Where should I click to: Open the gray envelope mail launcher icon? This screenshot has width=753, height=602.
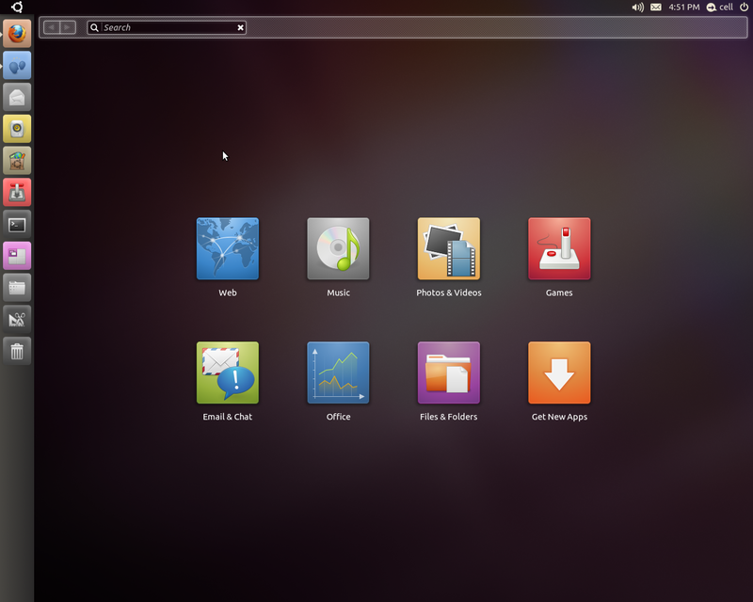[x=17, y=97]
